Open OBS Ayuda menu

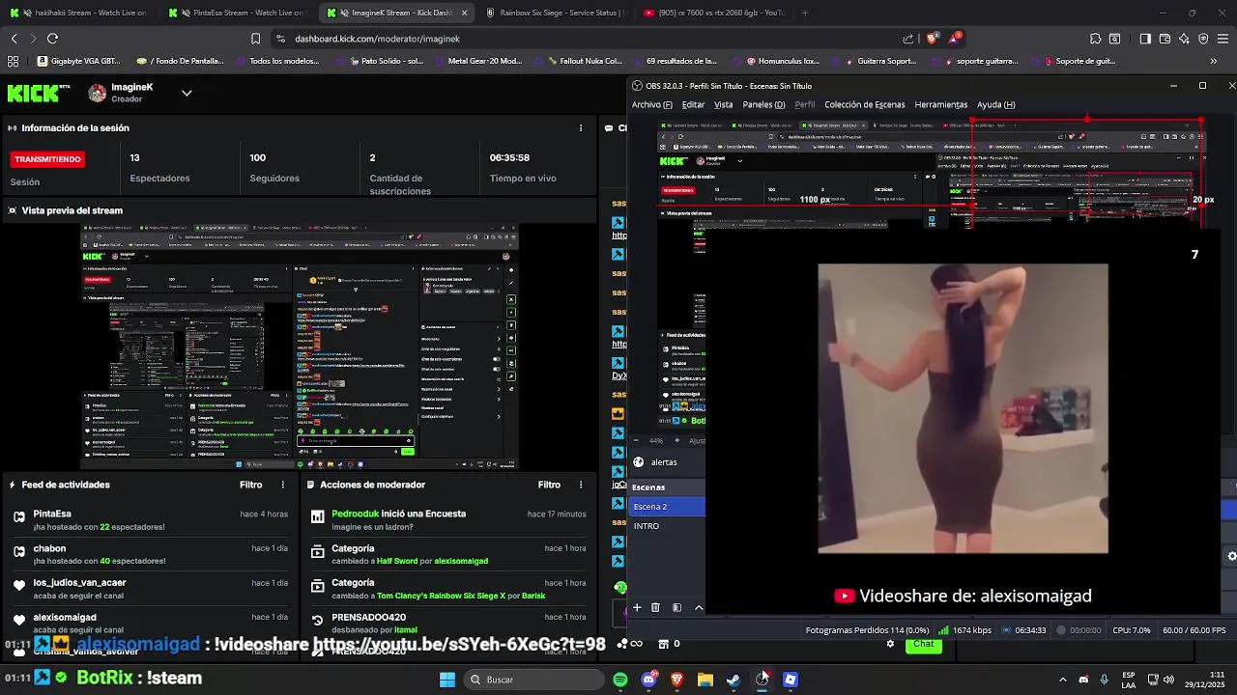pyautogui.click(x=995, y=104)
